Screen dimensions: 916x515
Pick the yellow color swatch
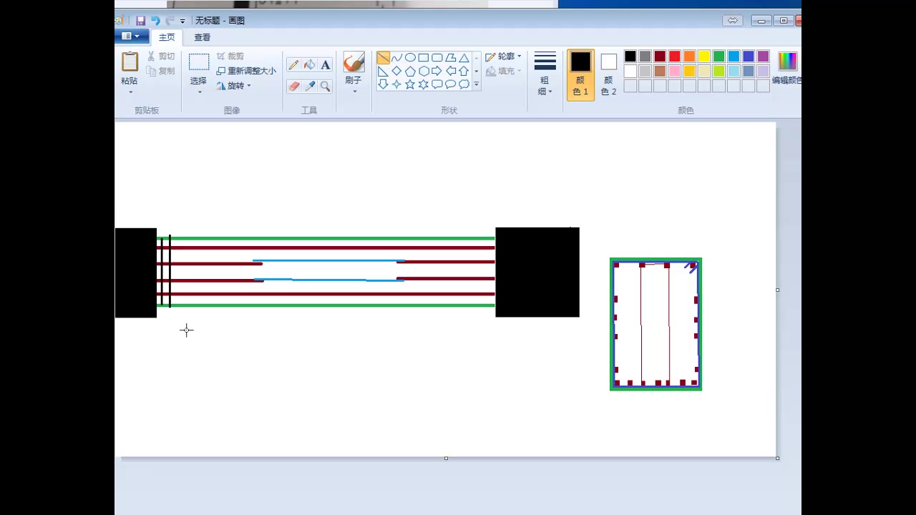(704, 57)
